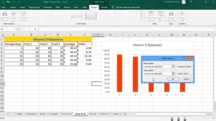Open the Data ribbon tab

coord(58,7)
